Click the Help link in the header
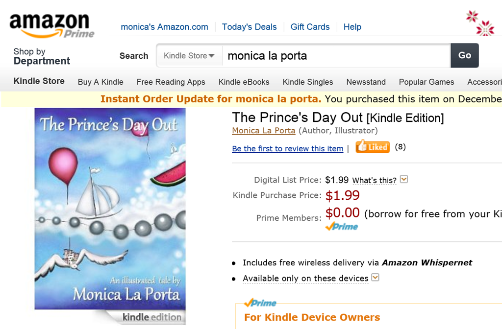The width and height of the screenshot is (502, 329). [x=352, y=27]
